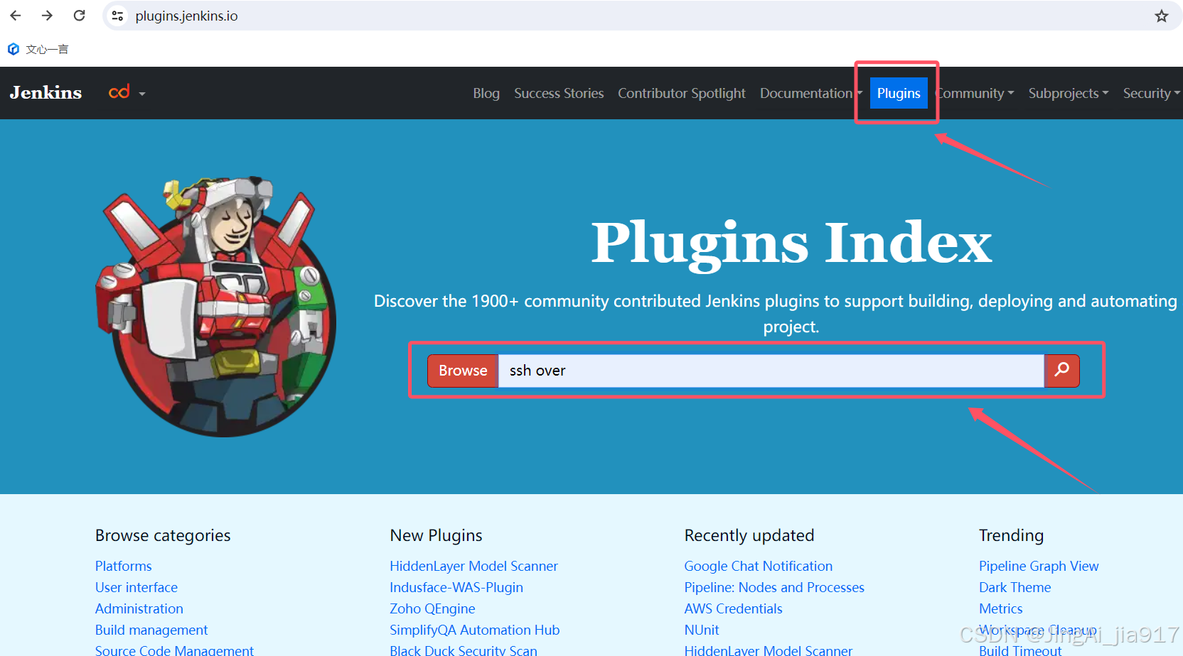This screenshot has height=656, width=1183.
Task: Open Pipeline Graph View plugin
Action: (1039, 566)
